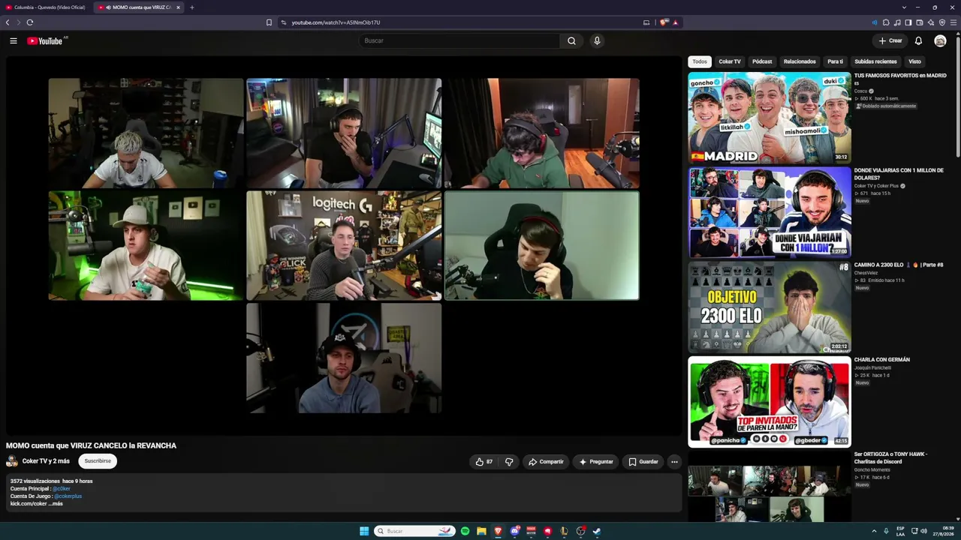Select the Todos filter chip
Screen dimensions: 961x540
pyautogui.click(x=700, y=61)
